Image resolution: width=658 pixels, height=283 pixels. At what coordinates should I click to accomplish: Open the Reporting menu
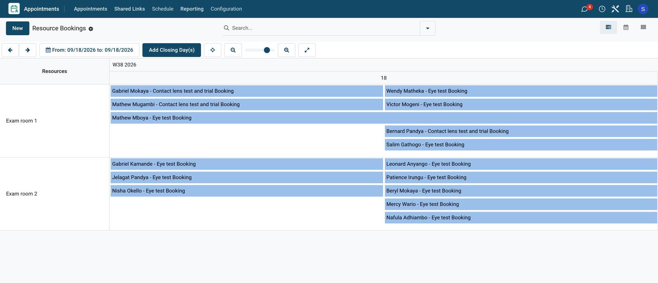[x=192, y=9]
